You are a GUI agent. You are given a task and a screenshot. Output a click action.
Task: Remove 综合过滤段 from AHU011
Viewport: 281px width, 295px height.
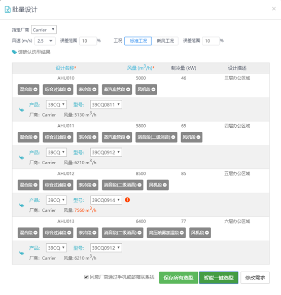(x=69, y=137)
